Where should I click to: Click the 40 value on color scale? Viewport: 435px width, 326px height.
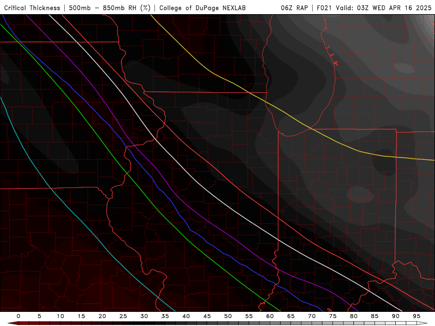point(186,316)
